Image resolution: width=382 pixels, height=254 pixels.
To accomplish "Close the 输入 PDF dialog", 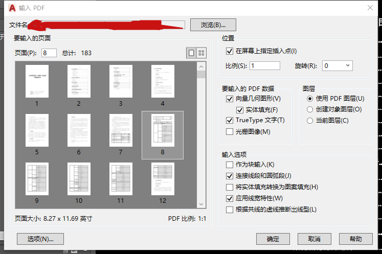I will 370,8.
